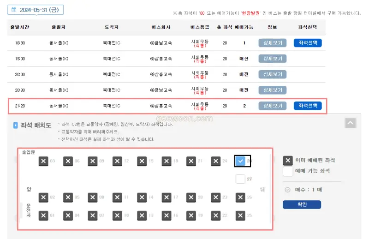Image resolution: width=369 pixels, height=239 pixels.
Task: Click booked seat 12 X icon
Action: 117,161
